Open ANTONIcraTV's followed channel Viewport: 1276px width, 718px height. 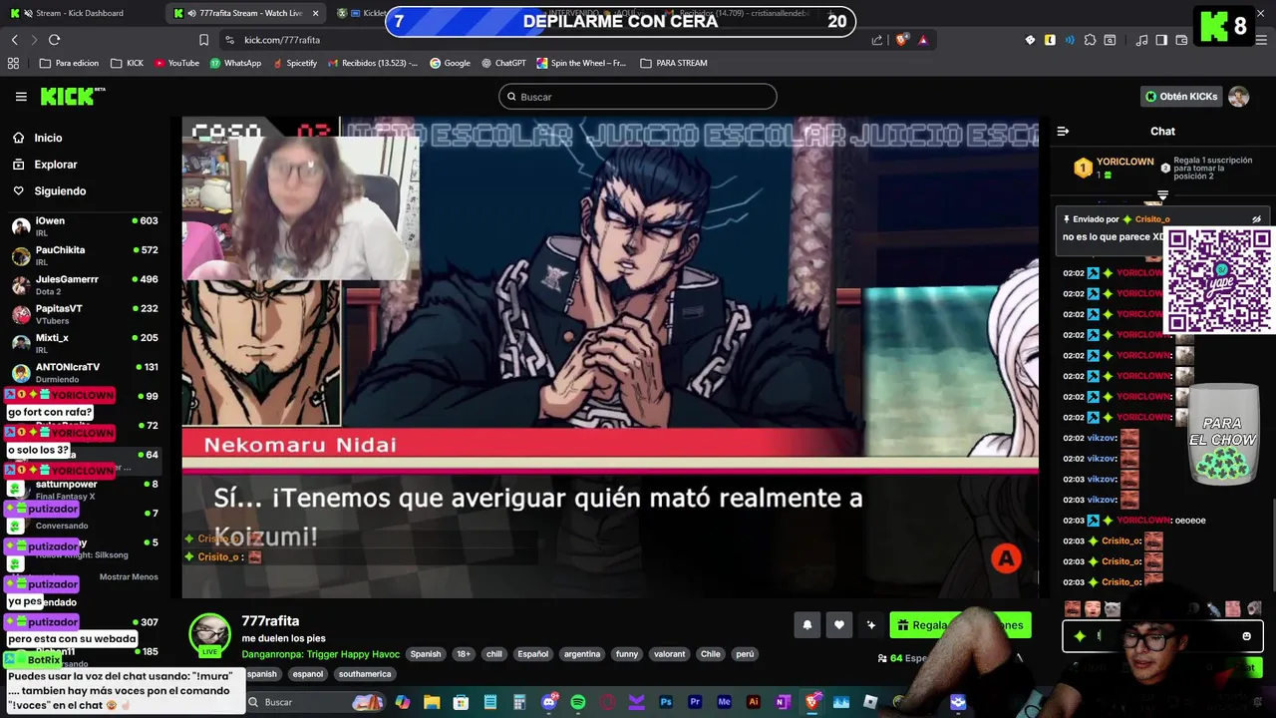(x=85, y=372)
